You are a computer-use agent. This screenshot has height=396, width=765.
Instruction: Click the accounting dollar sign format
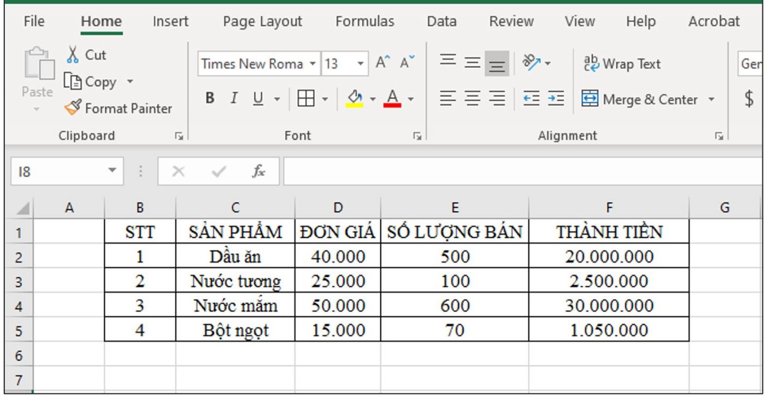[749, 99]
